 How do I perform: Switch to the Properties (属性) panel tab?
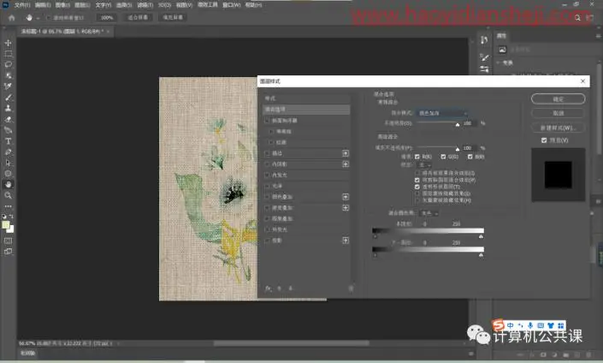pos(501,36)
